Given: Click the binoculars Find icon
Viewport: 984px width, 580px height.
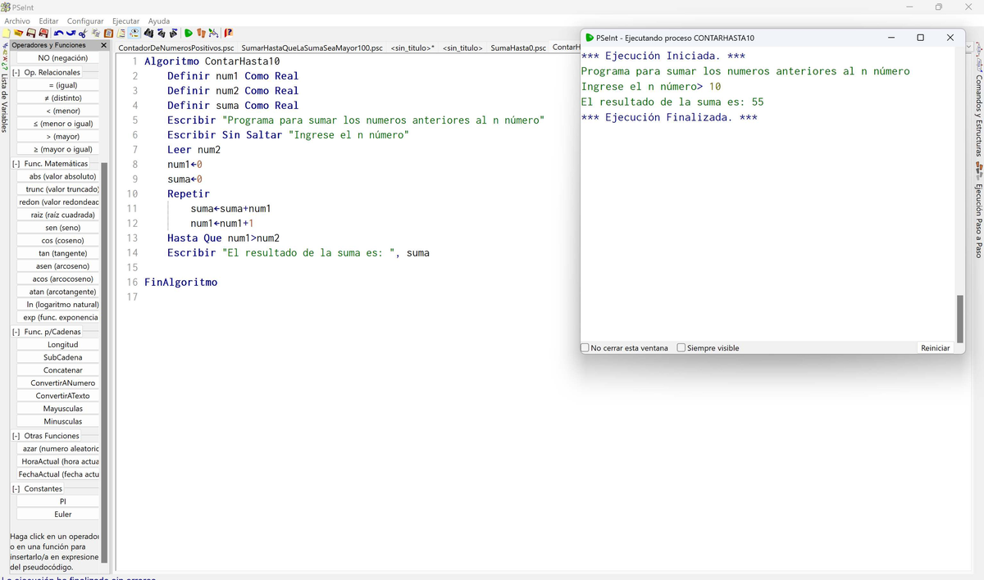Looking at the screenshot, I should pyautogui.click(x=148, y=34).
